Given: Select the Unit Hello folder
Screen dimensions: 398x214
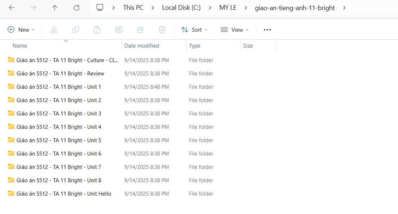Looking at the screenshot, I should coord(64,194).
